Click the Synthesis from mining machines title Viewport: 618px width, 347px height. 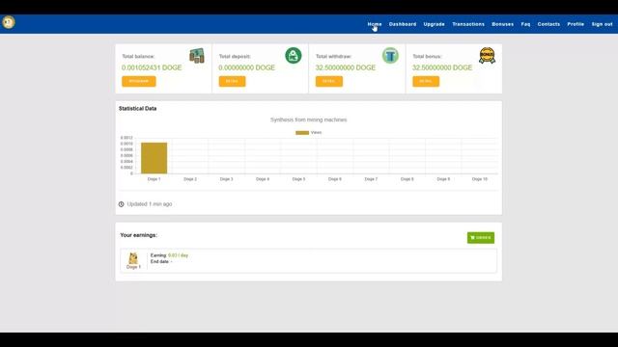[309, 120]
